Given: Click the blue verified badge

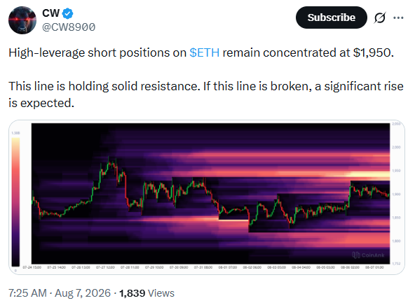Looking at the screenshot, I should pos(68,14).
